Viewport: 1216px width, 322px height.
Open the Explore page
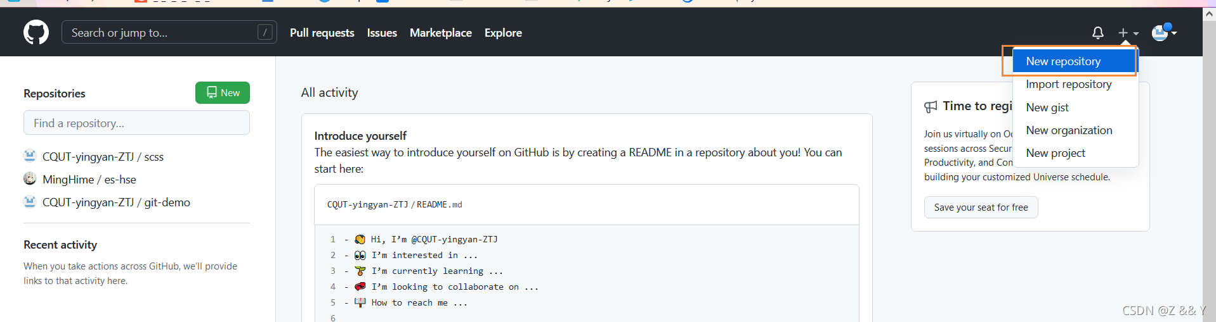503,33
